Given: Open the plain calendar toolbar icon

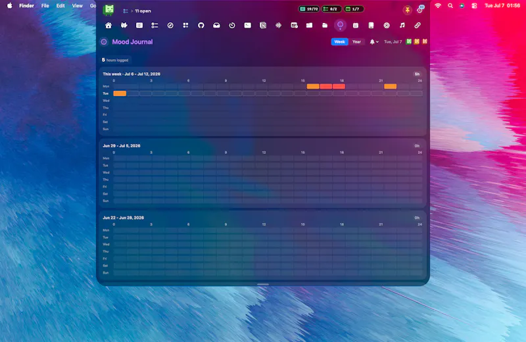Looking at the screenshot, I should click(x=356, y=25).
